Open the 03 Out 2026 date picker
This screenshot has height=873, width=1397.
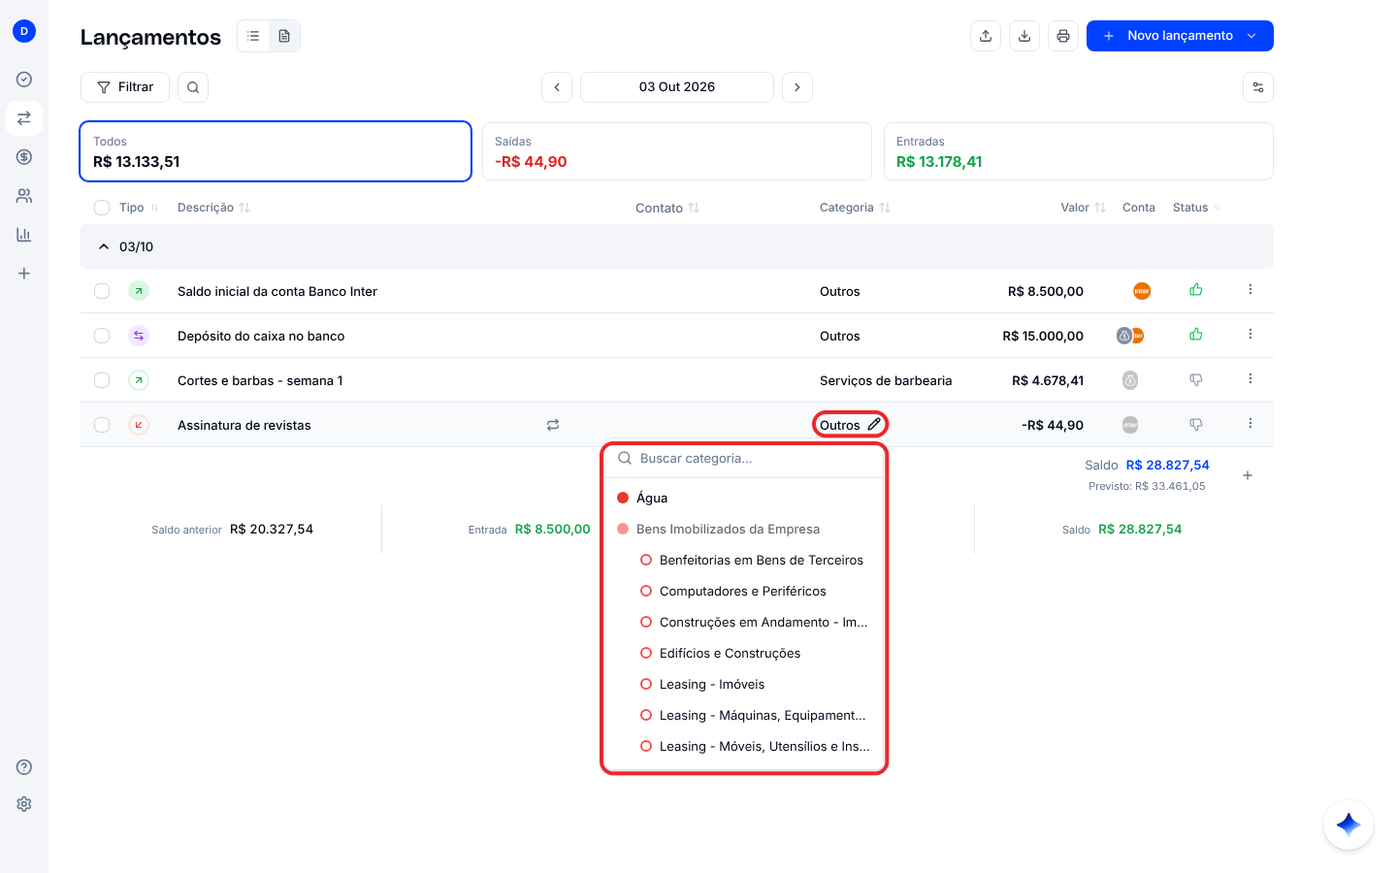point(677,87)
